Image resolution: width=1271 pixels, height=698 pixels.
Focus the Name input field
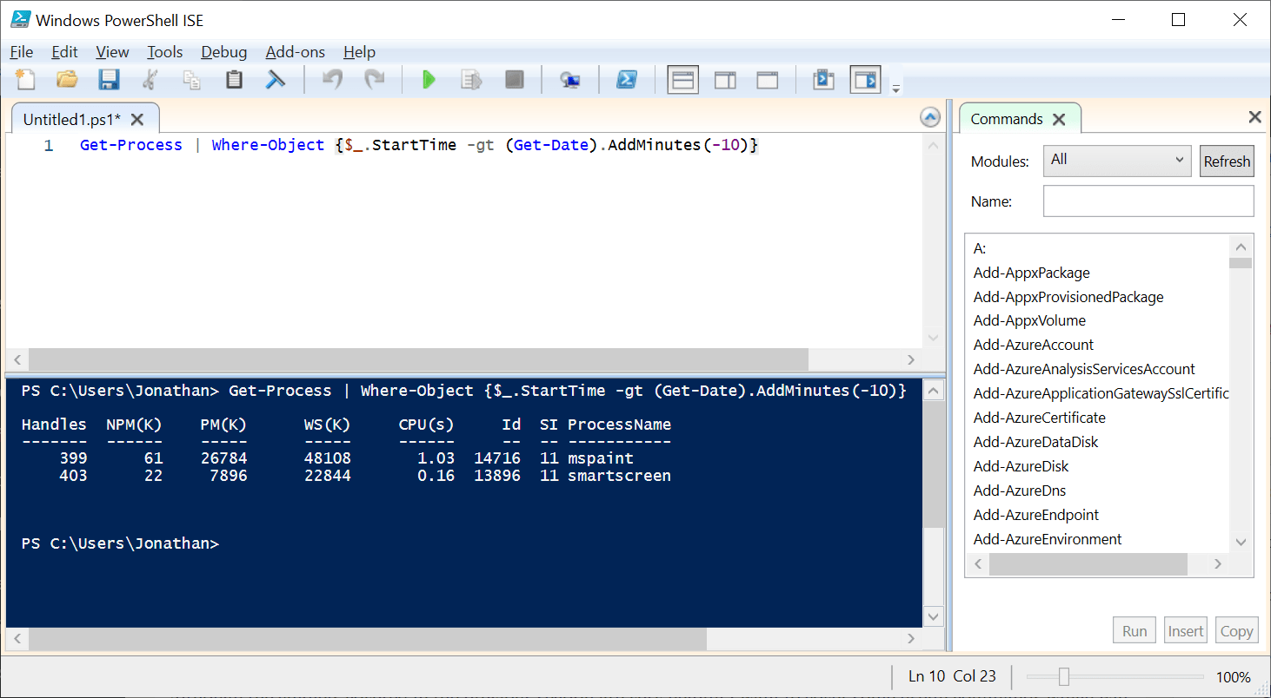coord(1148,201)
